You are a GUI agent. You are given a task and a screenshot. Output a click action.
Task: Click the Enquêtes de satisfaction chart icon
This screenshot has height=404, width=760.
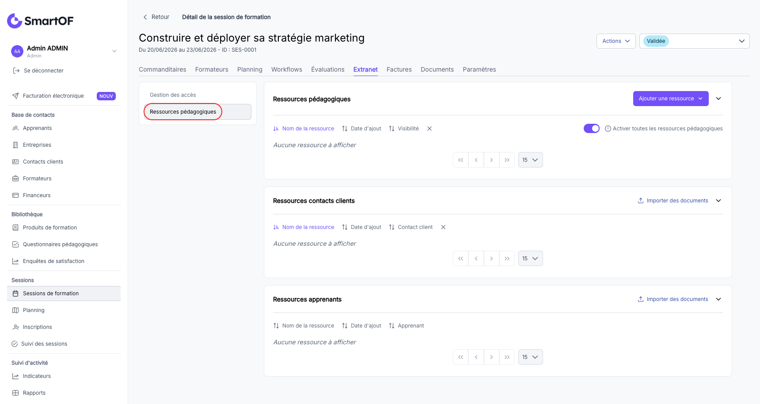(x=15, y=261)
